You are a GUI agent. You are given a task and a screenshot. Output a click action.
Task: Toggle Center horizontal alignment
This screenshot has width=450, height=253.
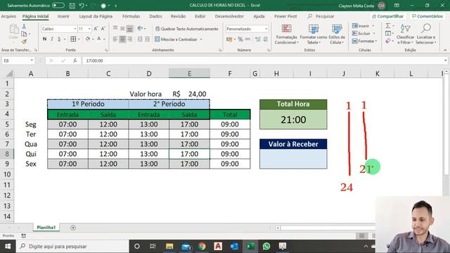coord(122,39)
